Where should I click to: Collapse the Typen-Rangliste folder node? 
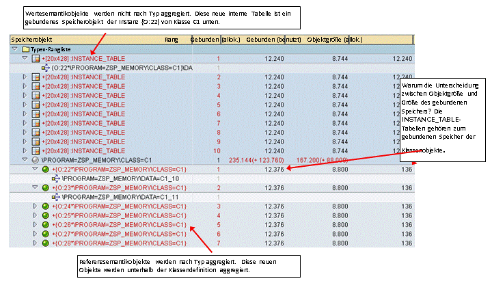pos(15,49)
